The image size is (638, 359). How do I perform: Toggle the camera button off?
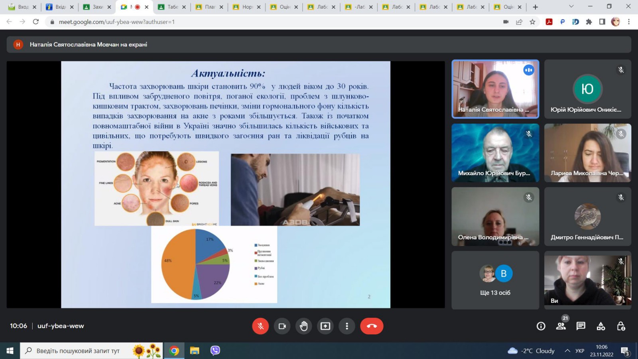click(x=282, y=326)
